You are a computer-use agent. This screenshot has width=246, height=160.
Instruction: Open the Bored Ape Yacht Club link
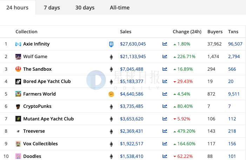[x=47, y=82]
